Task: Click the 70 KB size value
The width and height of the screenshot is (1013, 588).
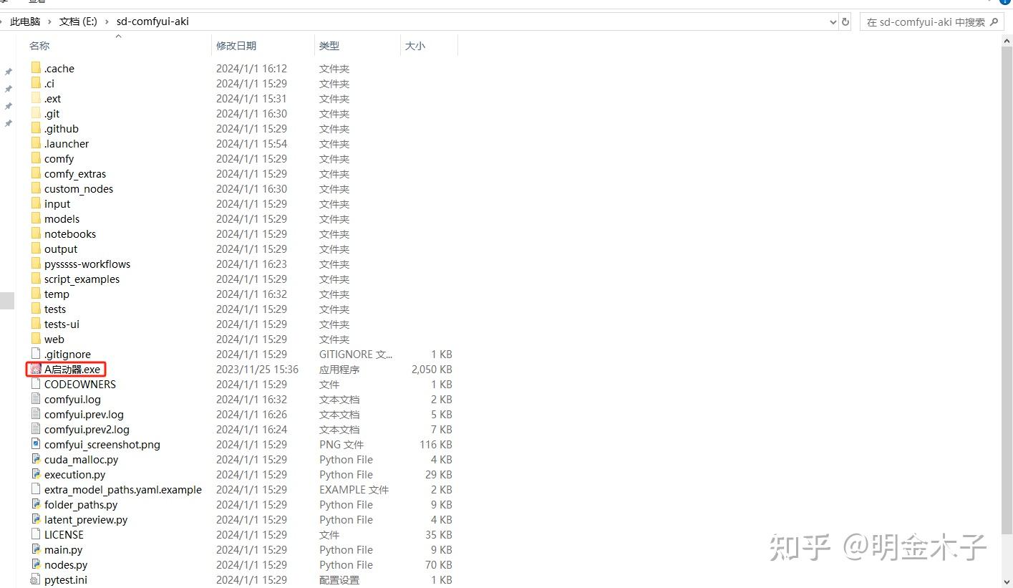Action: 439,564
